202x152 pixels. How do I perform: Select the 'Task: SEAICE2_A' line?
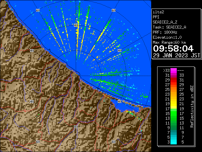[169, 27]
